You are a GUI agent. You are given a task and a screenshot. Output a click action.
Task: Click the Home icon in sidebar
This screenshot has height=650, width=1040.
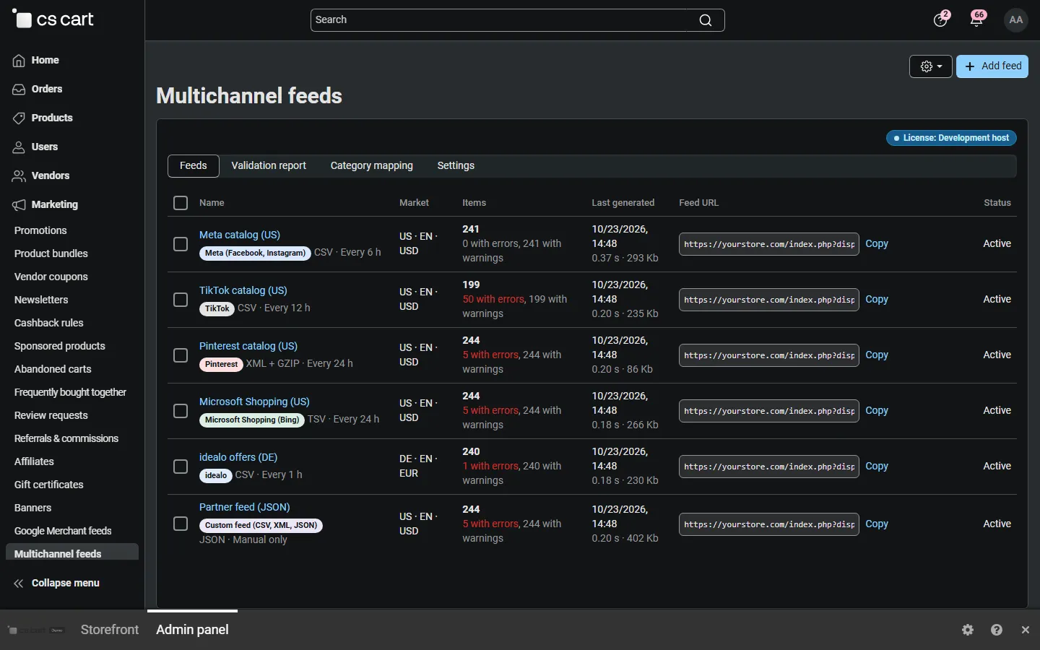pos(19,61)
